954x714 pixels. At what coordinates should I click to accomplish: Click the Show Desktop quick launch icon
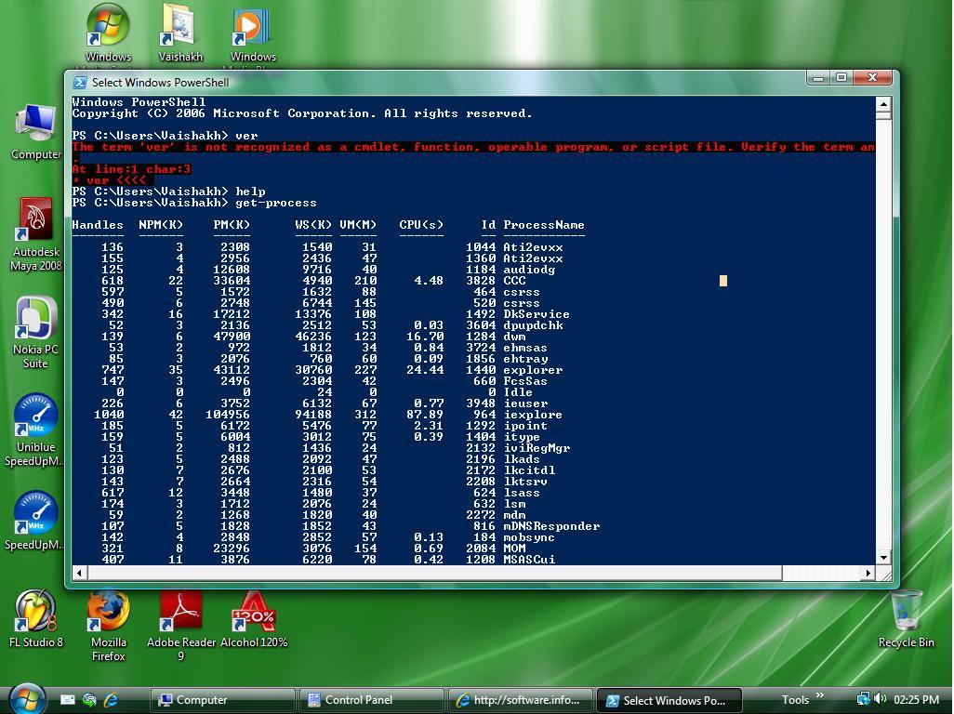point(68,700)
